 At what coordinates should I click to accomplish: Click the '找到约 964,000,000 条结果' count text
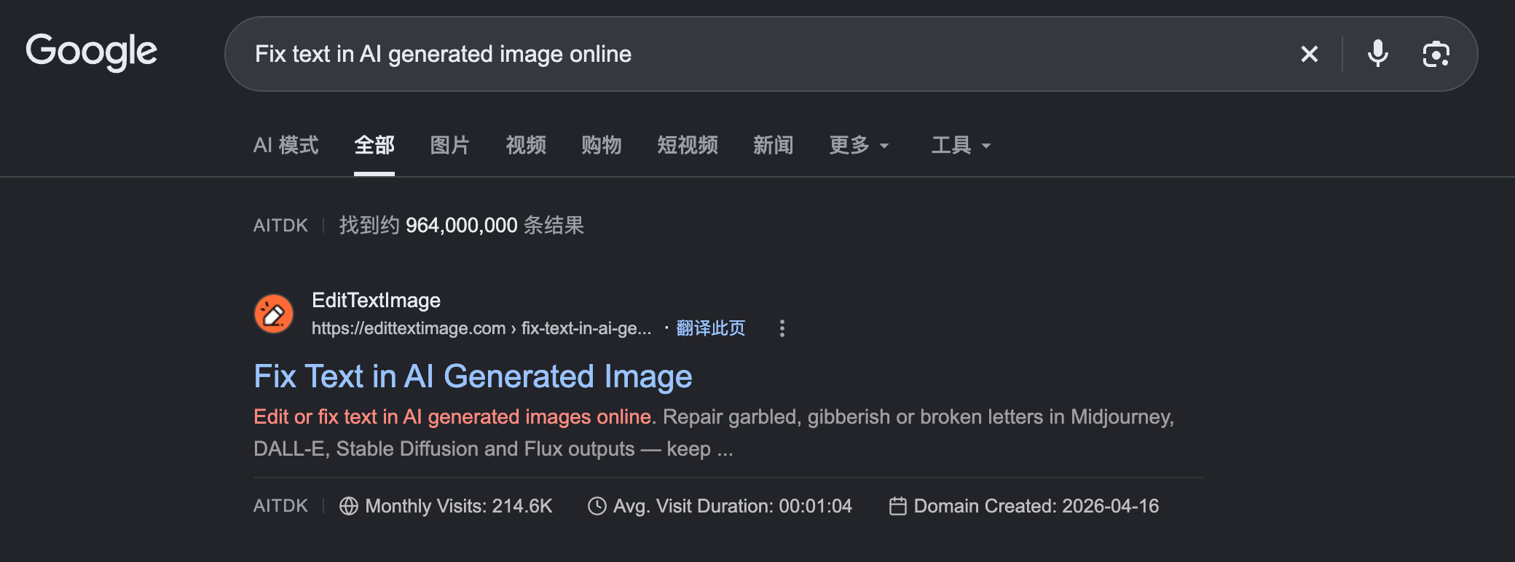click(x=462, y=226)
